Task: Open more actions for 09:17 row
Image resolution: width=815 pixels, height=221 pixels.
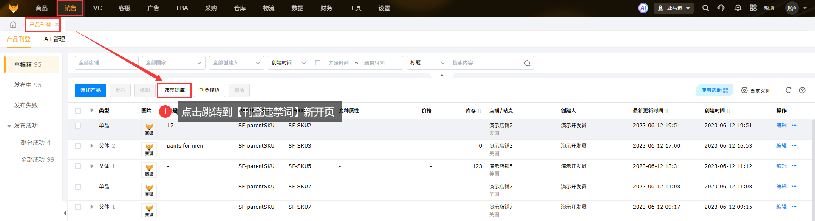Action: [x=794, y=207]
